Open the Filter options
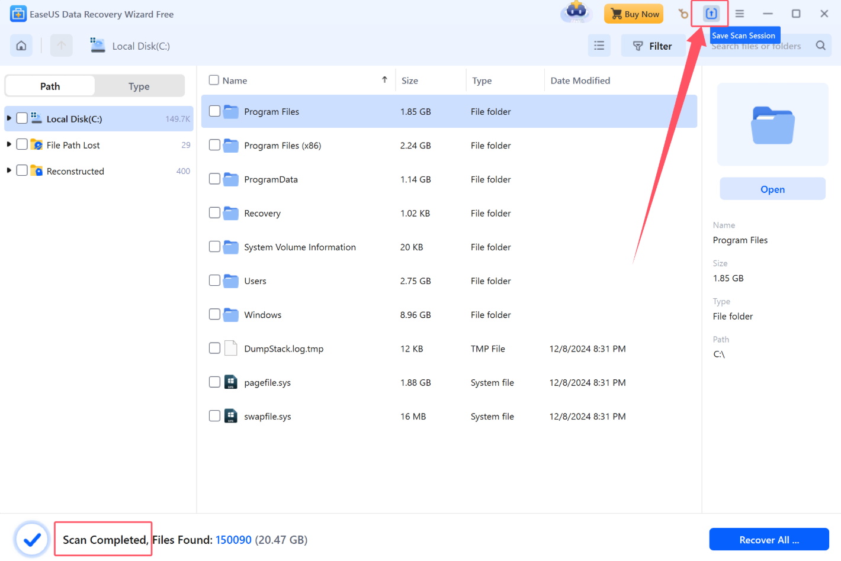841x561 pixels. 652,46
